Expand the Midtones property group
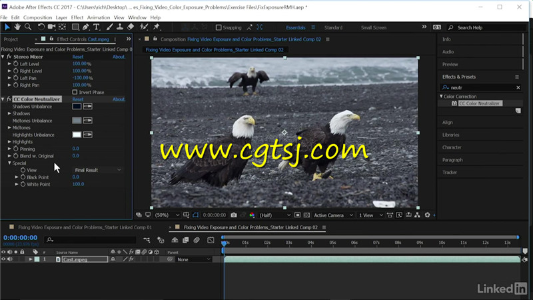Screen dimensions: 533x300 pos(9,127)
